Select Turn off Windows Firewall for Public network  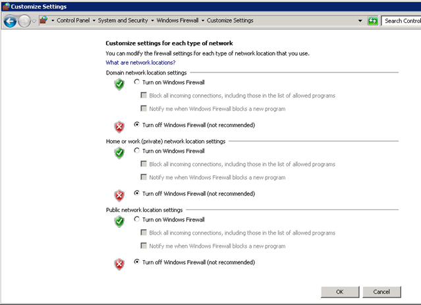pyautogui.click(x=136, y=262)
